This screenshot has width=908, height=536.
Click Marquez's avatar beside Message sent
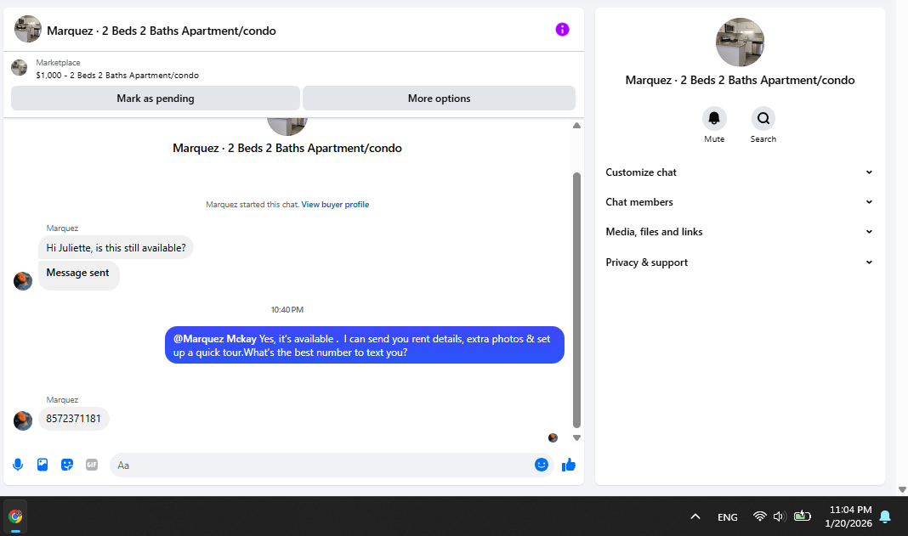[x=23, y=280]
